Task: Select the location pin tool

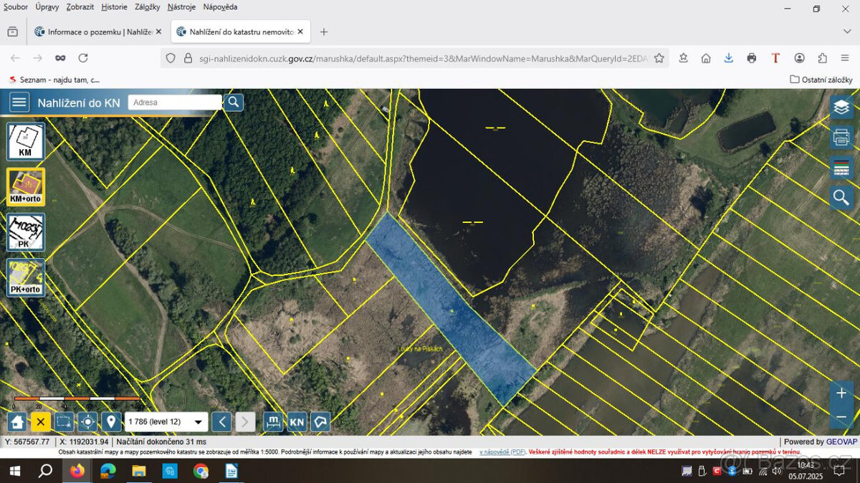Action: pyautogui.click(x=110, y=422)
